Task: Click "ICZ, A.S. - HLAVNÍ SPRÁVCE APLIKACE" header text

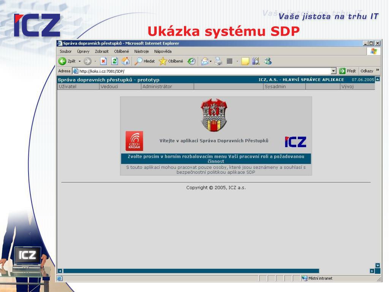Action: tap(301, 80)
